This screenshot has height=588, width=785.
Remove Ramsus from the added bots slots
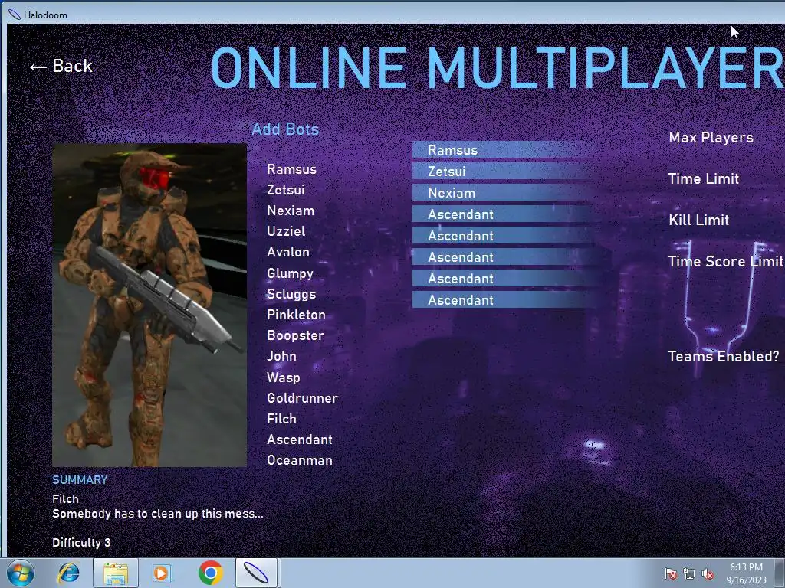pyautogui.click(x=503, y=150)
